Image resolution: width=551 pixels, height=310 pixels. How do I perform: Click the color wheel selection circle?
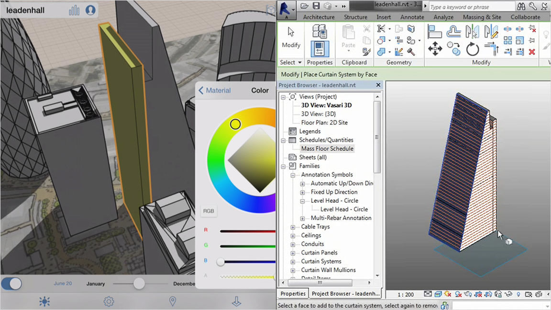tap(235, 124)
